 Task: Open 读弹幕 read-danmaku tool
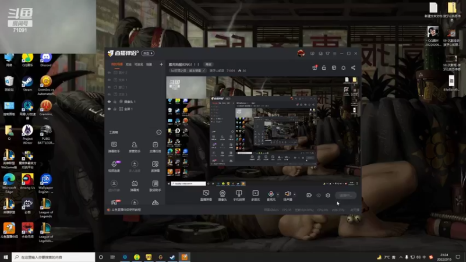click(155, 167)
